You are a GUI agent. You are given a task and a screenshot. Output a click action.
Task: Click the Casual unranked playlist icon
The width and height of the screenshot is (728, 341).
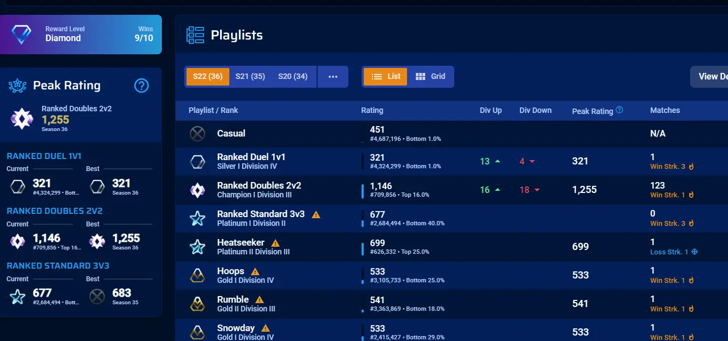197,134
